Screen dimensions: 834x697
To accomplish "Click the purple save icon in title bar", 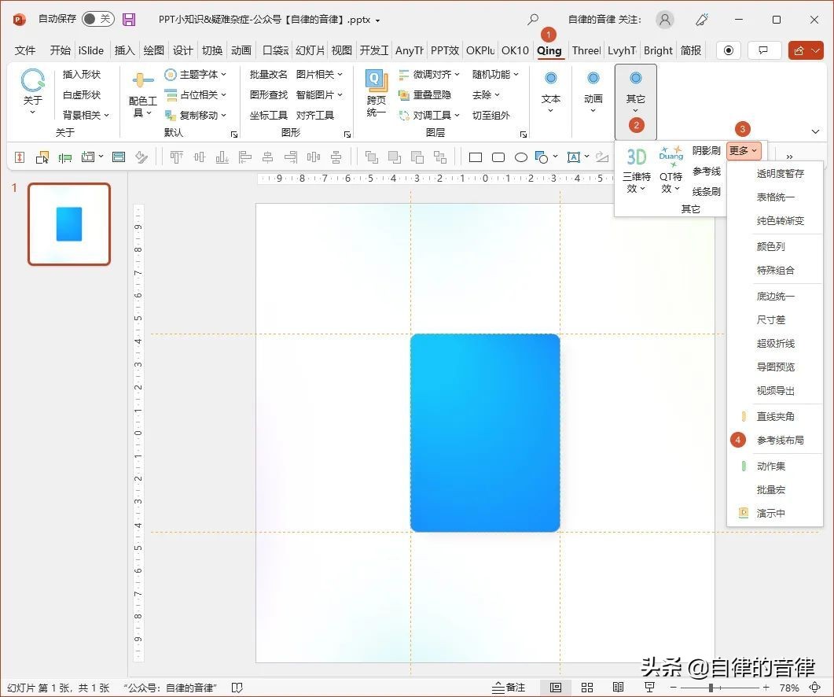I will tap(129, 20).
